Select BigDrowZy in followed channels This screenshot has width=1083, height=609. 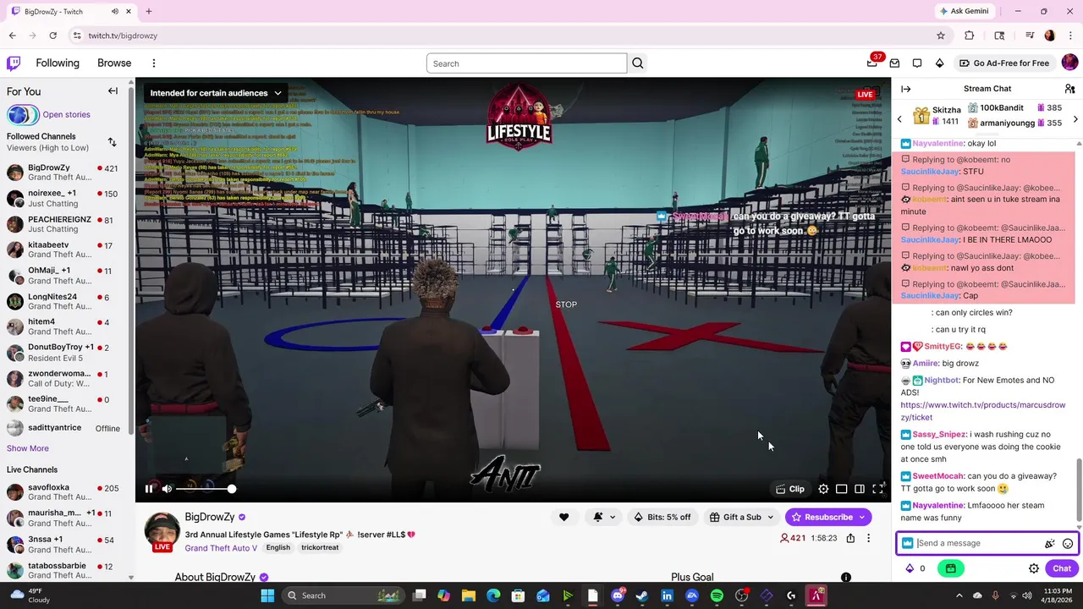[x=63, y=173]
